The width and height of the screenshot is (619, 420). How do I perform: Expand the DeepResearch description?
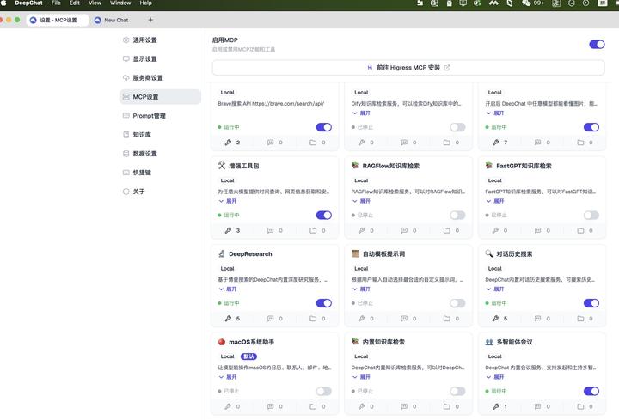[227, 289]
